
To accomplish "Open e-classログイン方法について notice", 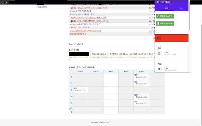I will 81,11.
